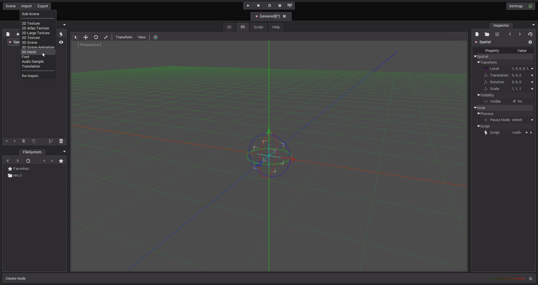Switch to the 2D editor tab
This screenshot has width=538, height=285.
(x=229, y=27)
